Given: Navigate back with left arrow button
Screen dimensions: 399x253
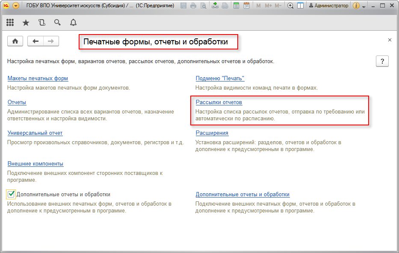Looking at the screenshot, I should point(35,41).
